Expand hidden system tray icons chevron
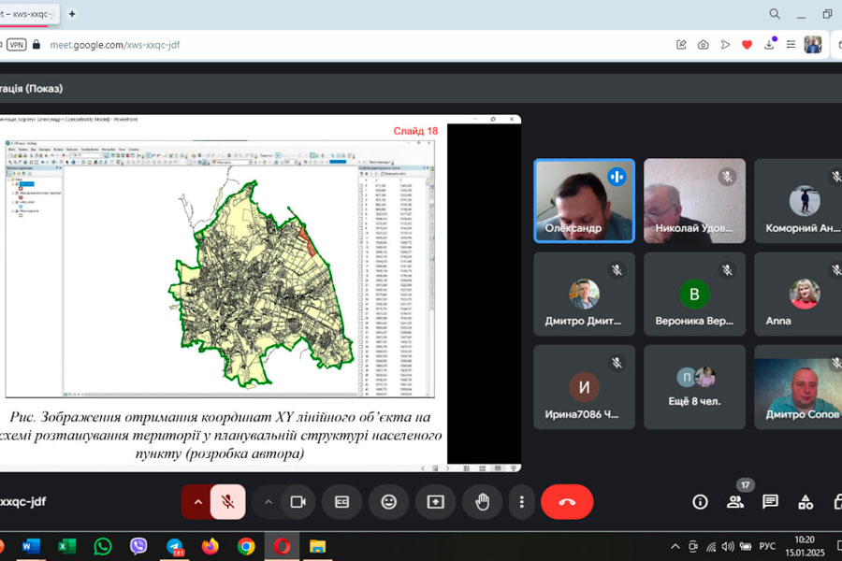The width and height of the screenshot is (842, 561). (675, 546)
